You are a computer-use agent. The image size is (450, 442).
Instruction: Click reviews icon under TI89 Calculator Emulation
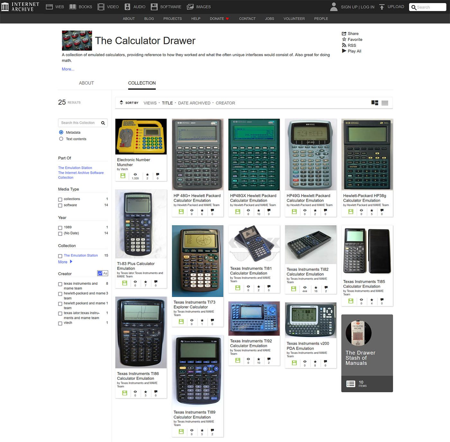[x=212, y=430]
